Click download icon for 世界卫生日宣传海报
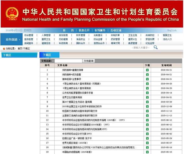This screenshot has height=154, width=184. (x=147, y=97)
